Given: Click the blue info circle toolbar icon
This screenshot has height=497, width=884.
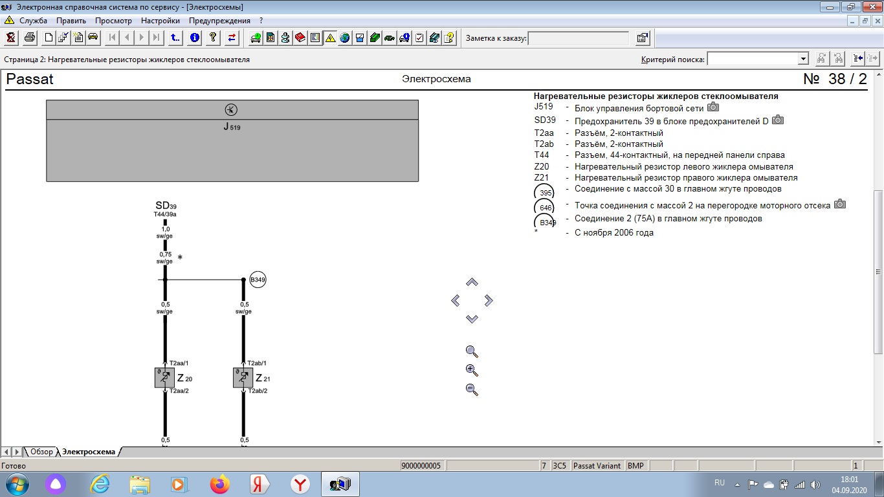Looking at the screenshot, I should tap(194, 38).
